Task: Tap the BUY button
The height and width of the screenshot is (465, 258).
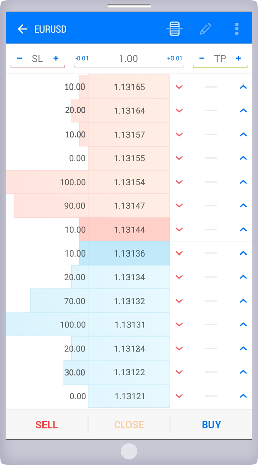Action: pos(211,425)
